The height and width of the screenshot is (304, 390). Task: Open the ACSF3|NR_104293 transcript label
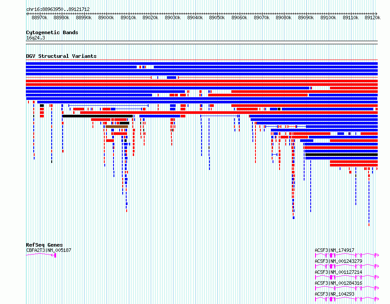(334, 294)
